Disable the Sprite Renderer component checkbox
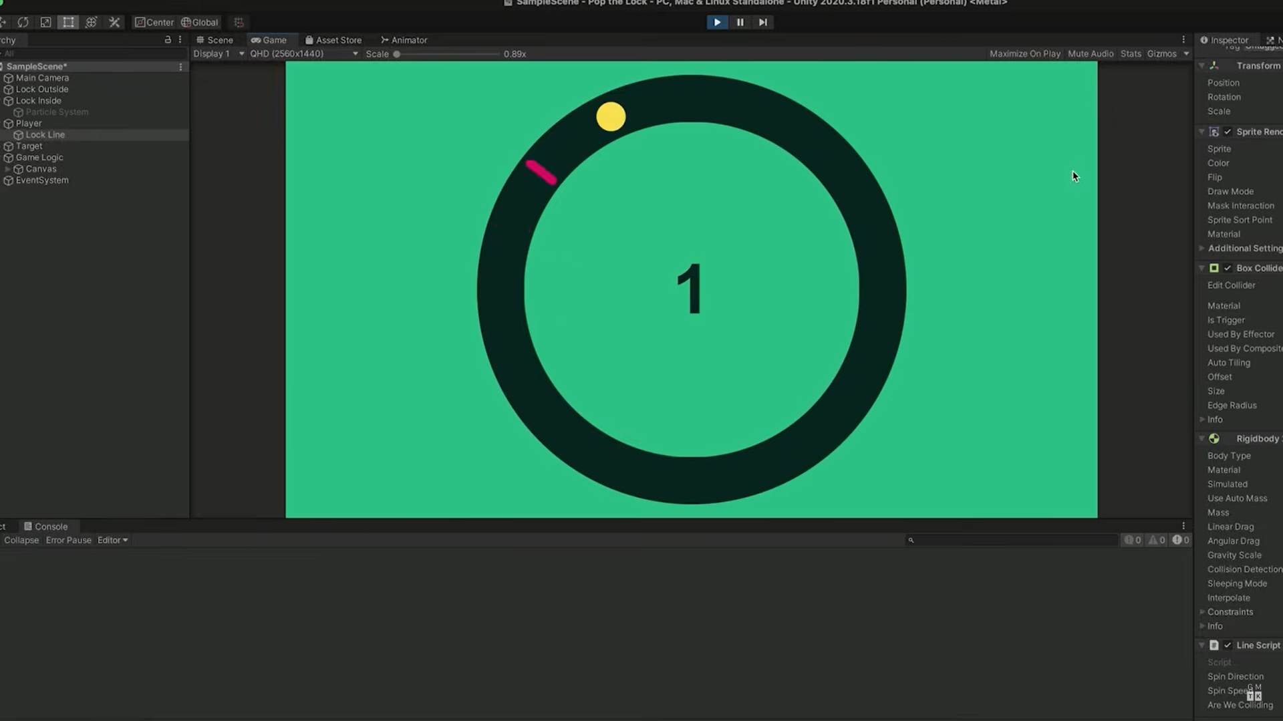The height and width of the screenshot is (721, 1283). (x=1228, y=132)
